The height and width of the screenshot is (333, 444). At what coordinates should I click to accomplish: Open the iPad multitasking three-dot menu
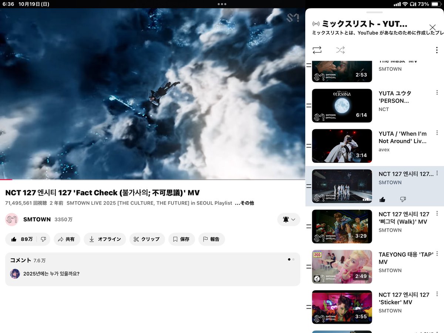[x=222, y=4]
